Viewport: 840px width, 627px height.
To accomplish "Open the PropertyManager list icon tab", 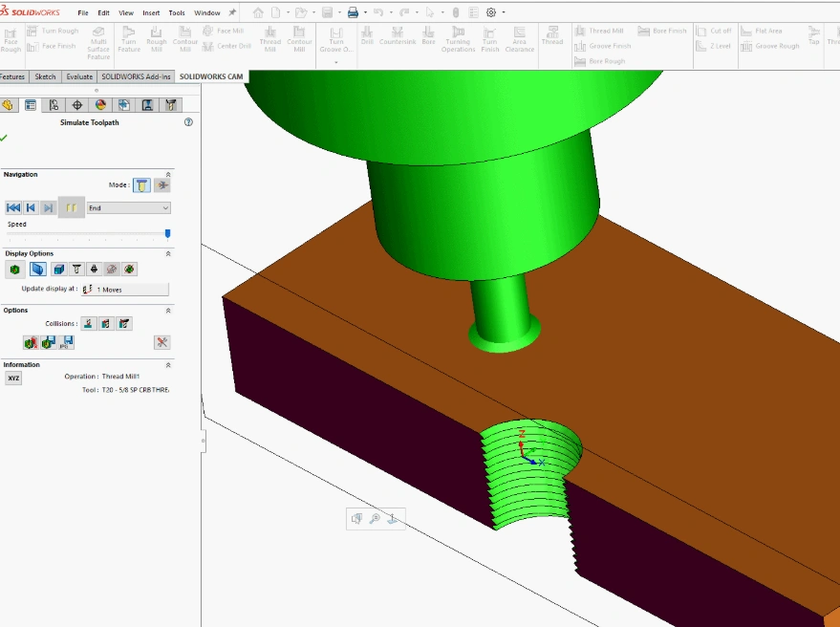I will 31,105.
